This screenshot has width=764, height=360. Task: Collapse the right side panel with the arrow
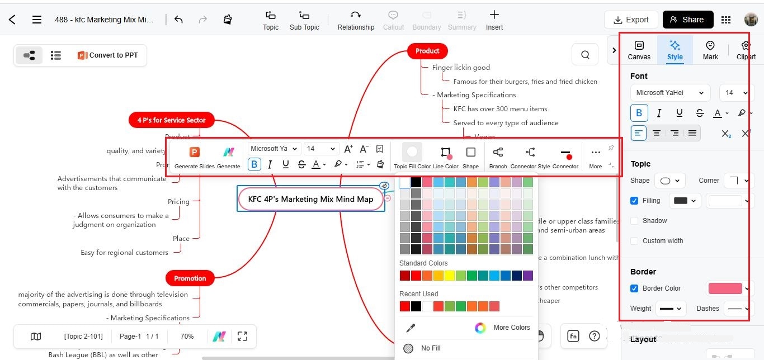coord(614,50)
